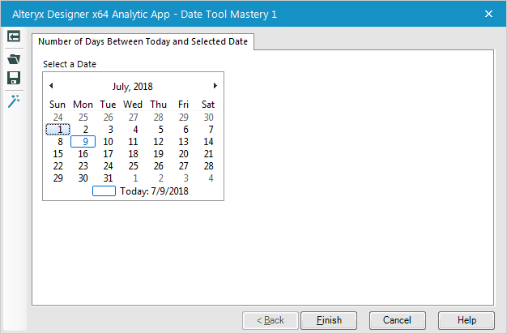Screen dimensions: 507x334
Task: Select July 11 in the calendar
Action: (133, 141)
